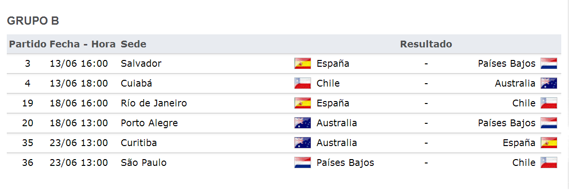Click the Porto Alegre venue

click(x=149, y=123)
